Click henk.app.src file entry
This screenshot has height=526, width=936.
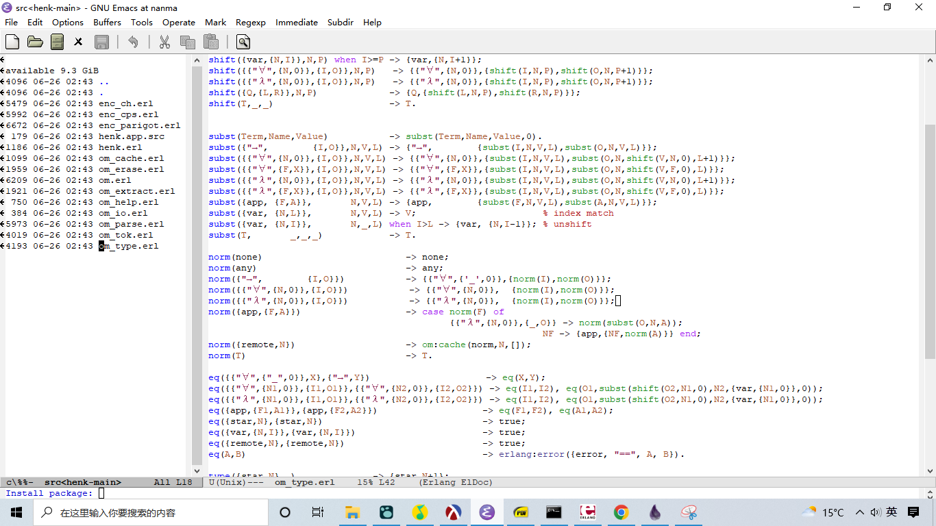(x=131, y=136)
